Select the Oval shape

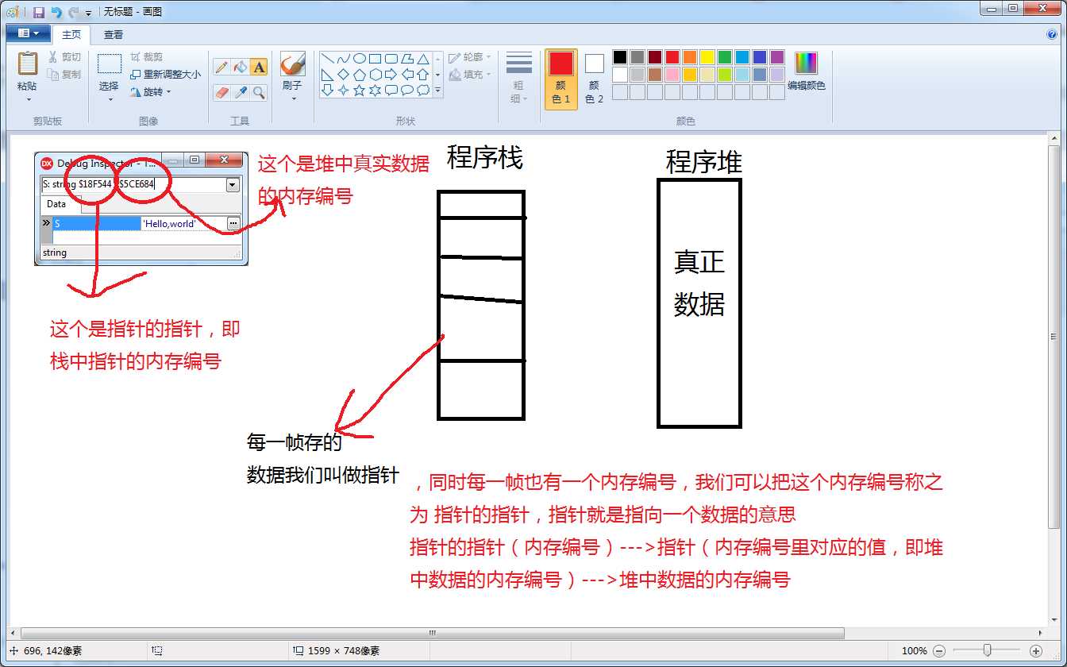tap(359, 59)
